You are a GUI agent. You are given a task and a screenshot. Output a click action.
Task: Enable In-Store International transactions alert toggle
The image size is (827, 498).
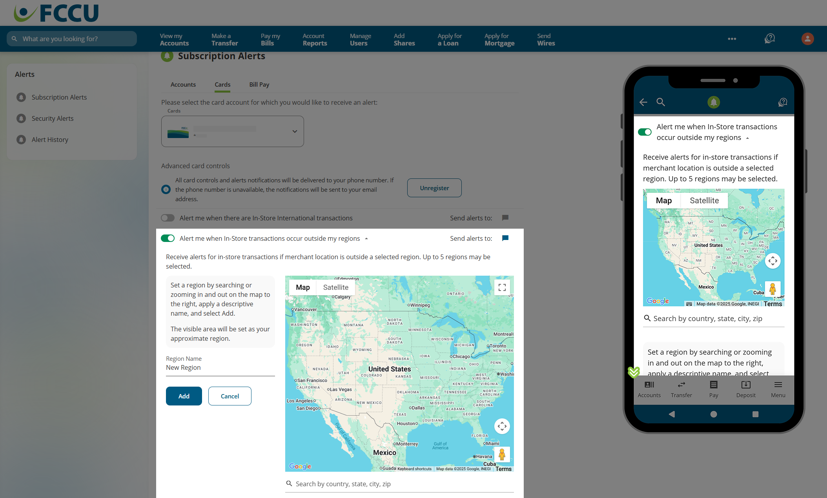pos(168,218)
